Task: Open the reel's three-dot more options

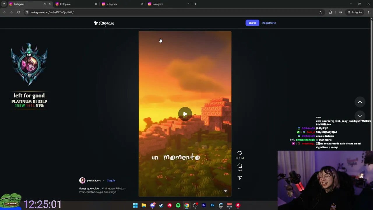Action: point(240,188)
